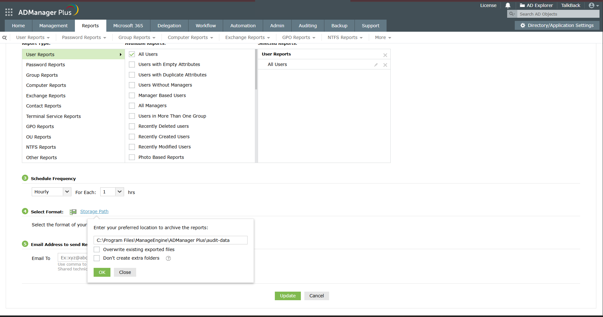Click the Search AD Objects magnifier icon
Image resolution: width=603 pixels, height=317 pixels.
(x=512, y=14)
